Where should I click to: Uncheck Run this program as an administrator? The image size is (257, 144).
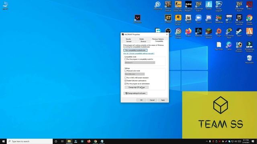(x=126, y=84)
